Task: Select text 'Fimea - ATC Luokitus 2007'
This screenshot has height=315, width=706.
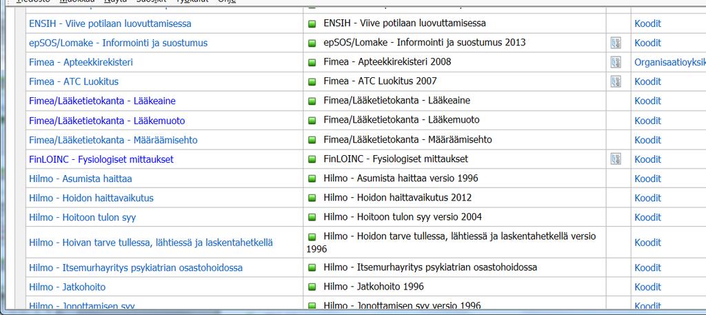Action: (x=380, y=81)
